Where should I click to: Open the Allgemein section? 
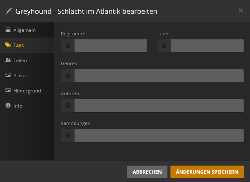pos(24,30)
